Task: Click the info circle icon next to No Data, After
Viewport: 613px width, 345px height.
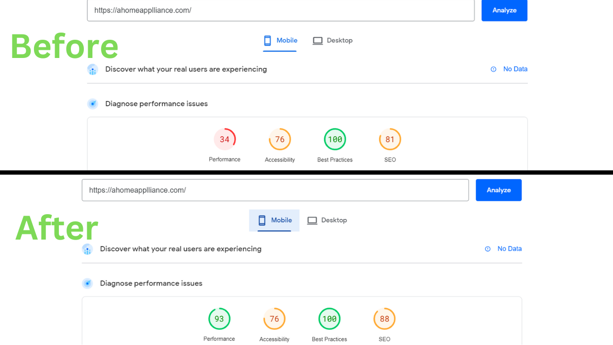Action: pyautogui.click(x=488, y=249)
